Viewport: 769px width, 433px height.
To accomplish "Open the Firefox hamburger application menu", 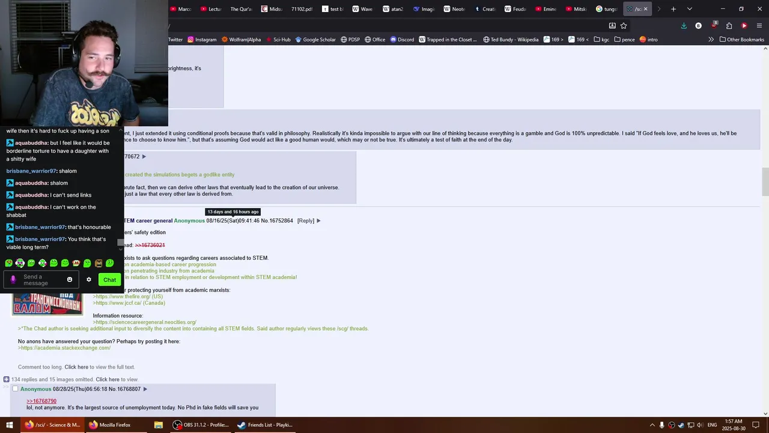I will [759, 25].
